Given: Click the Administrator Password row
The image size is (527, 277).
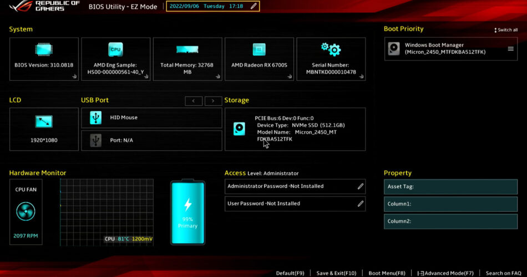Looking at the screenshot, I should (295, 186).
